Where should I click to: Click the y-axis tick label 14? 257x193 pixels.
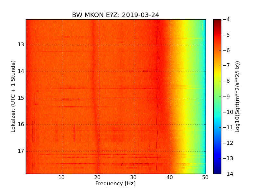(21, 71)
